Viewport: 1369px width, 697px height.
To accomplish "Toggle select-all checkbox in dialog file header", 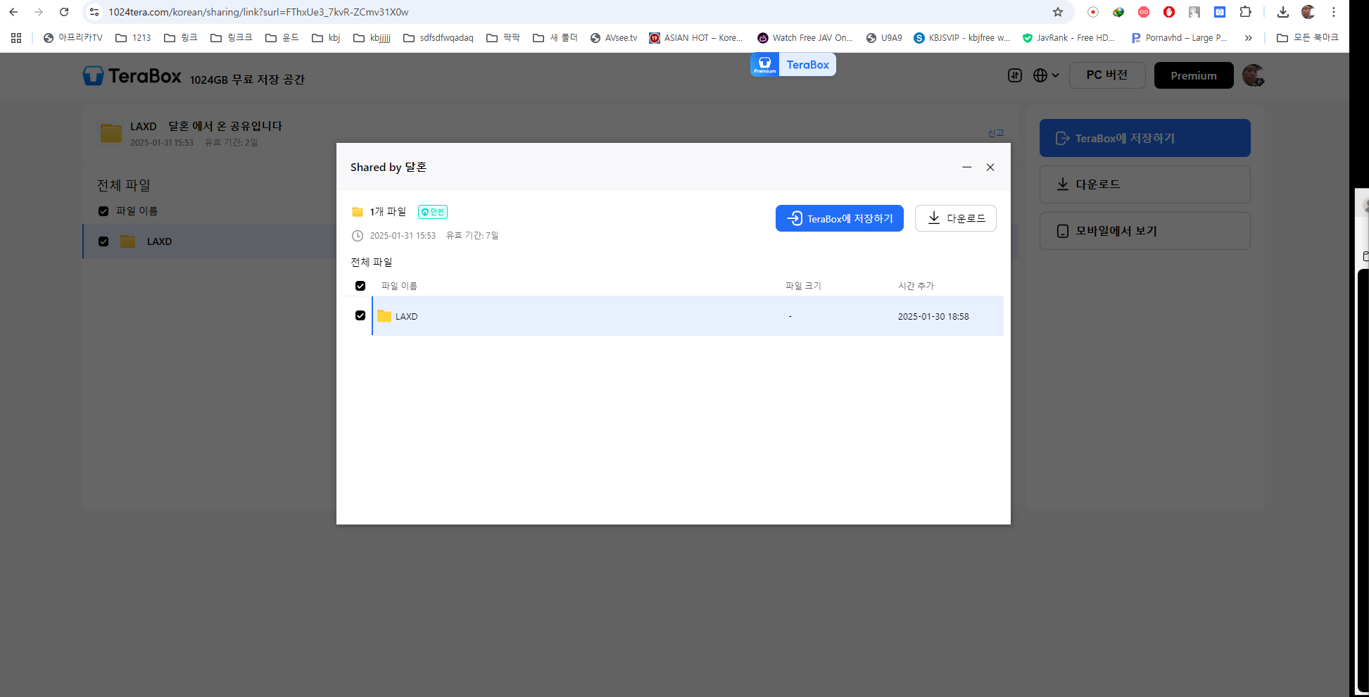I will tap(360, 286).
